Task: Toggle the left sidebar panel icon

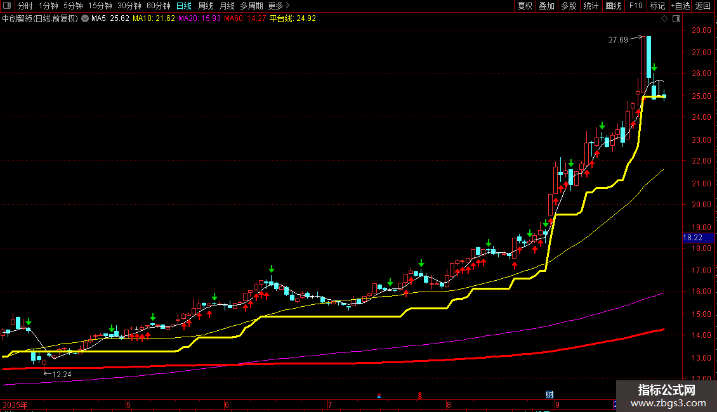Action: click(7, 6)
